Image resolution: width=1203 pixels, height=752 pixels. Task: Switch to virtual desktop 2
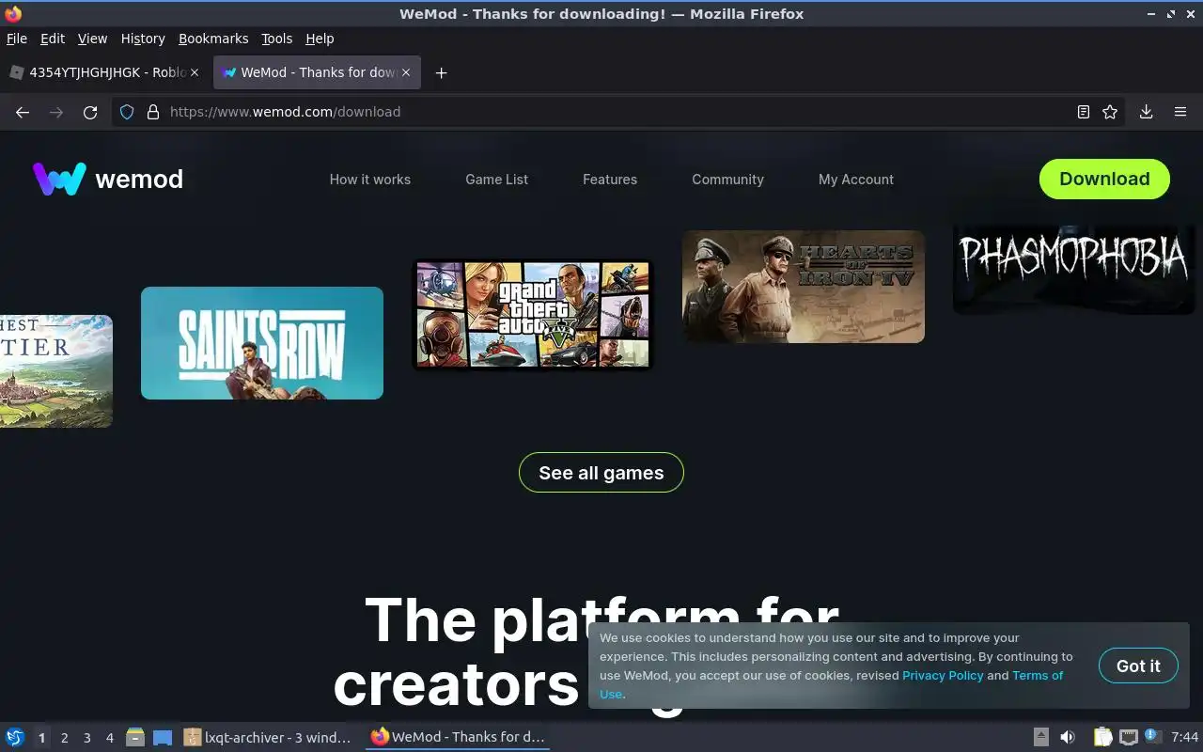pyautogui.click(x=64, y=738)
